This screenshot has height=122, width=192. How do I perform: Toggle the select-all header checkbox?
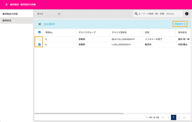tap(39, 32)
